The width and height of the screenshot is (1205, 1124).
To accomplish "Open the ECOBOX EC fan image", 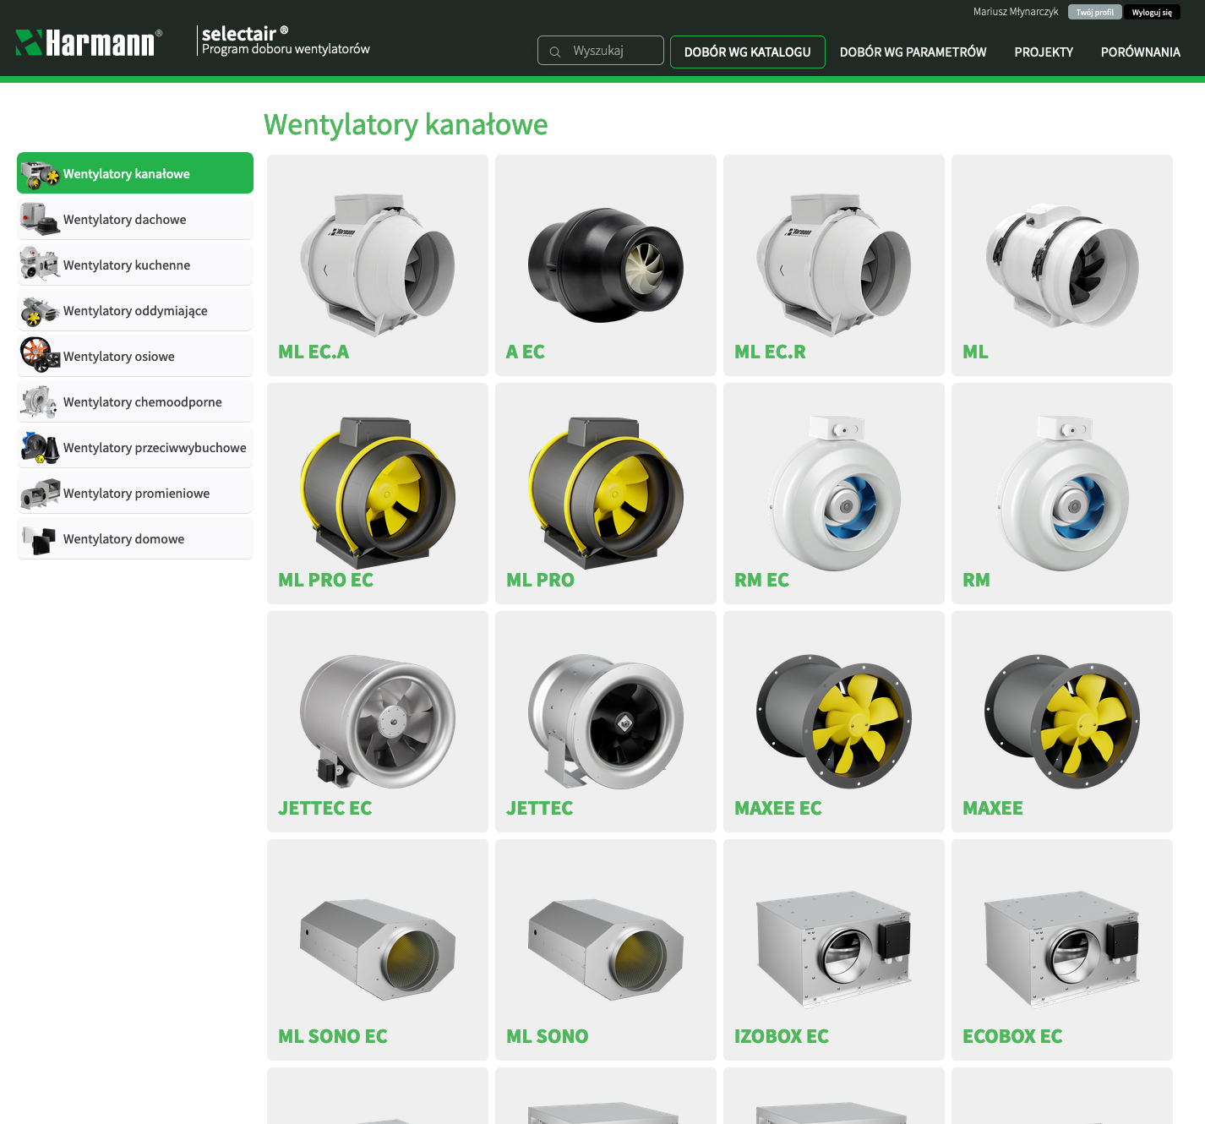I will [1062, 949].
